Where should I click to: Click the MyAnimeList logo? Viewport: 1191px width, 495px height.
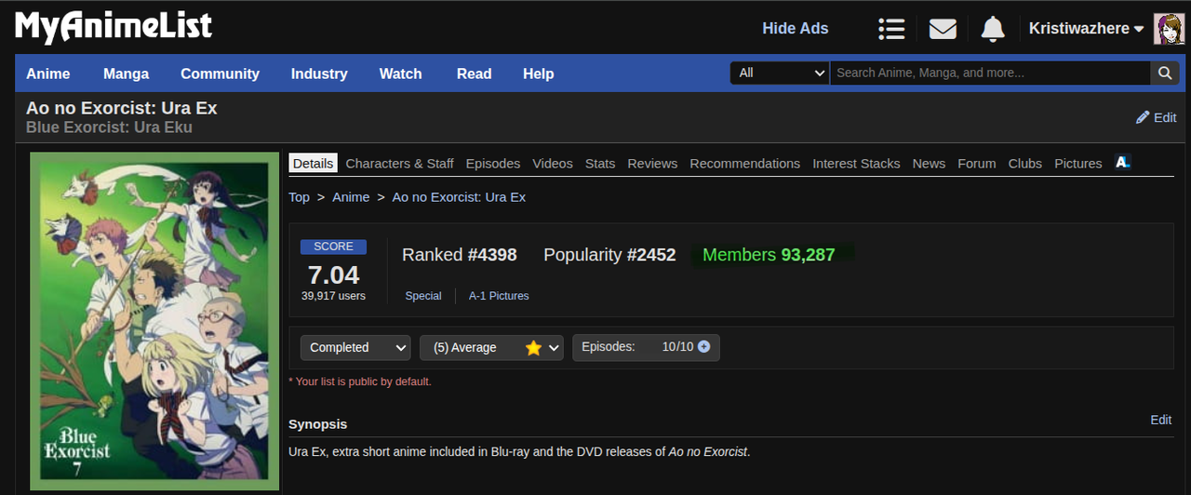pos(114,27)
